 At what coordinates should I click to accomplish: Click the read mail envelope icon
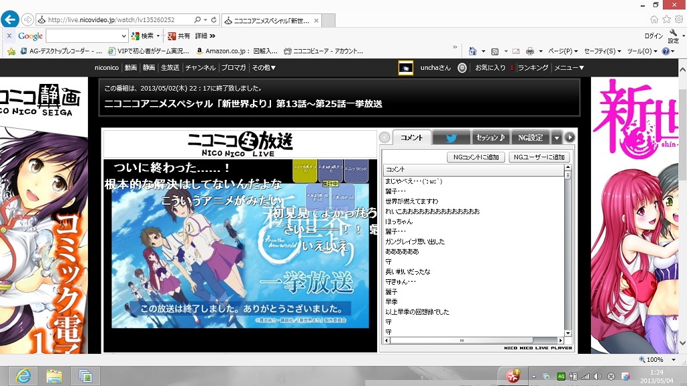tap(516, 51)
